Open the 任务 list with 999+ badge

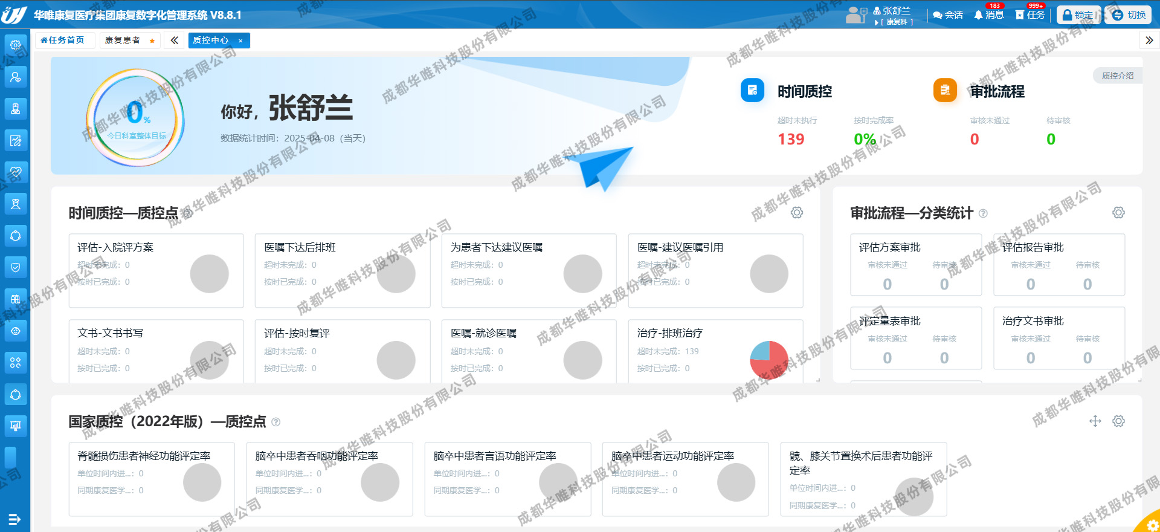coord(1030,15)
